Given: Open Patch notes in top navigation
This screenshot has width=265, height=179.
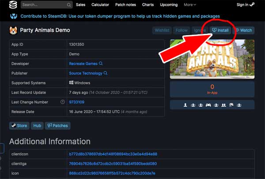Looking at the screenshot, I should pyautogui.click(x=125, y=5).
